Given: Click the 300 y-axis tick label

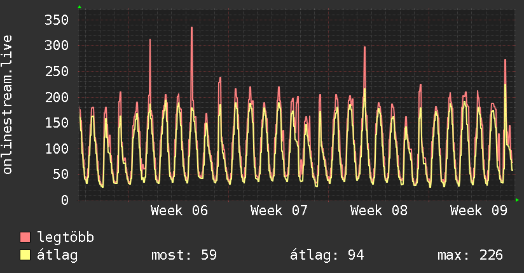Looking at the screenshot, I should pyautogui.click(x=57, y=45).
